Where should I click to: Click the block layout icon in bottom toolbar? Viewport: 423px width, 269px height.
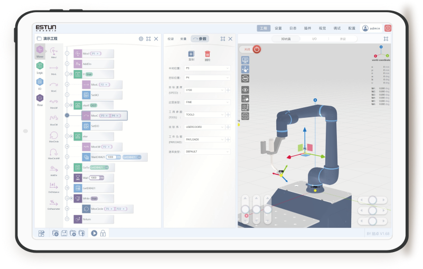(x=41, y=234)
